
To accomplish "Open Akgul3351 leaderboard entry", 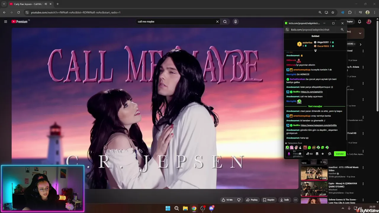I will coord(324,42).
